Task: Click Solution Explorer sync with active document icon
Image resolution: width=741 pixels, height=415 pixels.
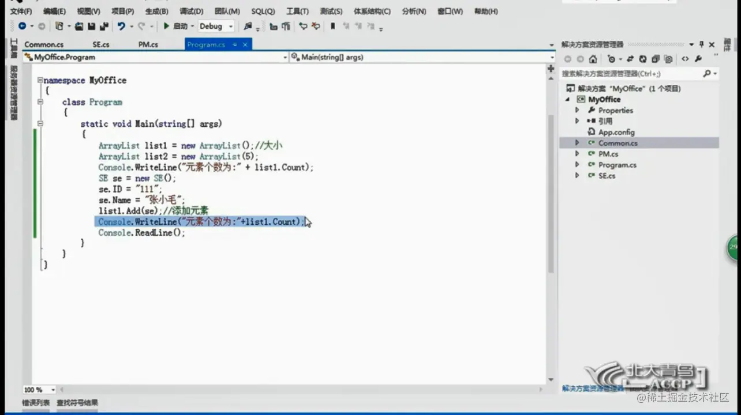Action: pos(630,59)
